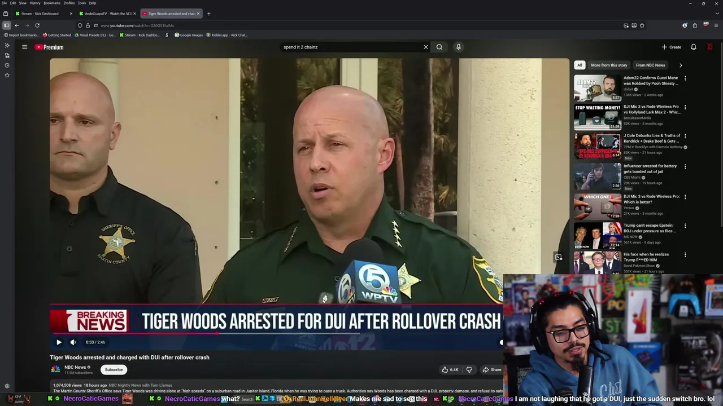Switch to Stream - Kick Dashboard tab
Viewport: 723px width, 406px height.
[44, 14]
